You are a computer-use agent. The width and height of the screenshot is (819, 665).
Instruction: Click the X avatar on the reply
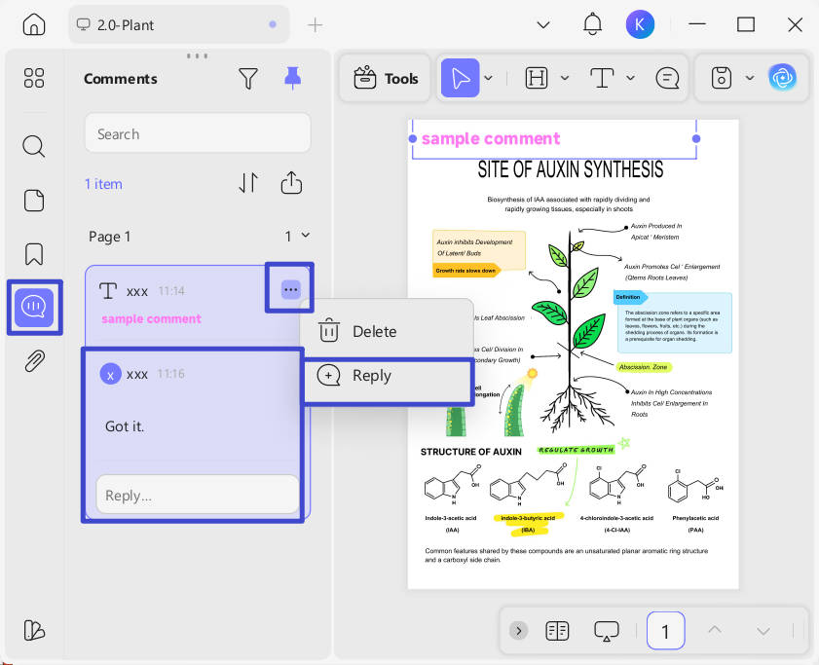tap(110, 374)
